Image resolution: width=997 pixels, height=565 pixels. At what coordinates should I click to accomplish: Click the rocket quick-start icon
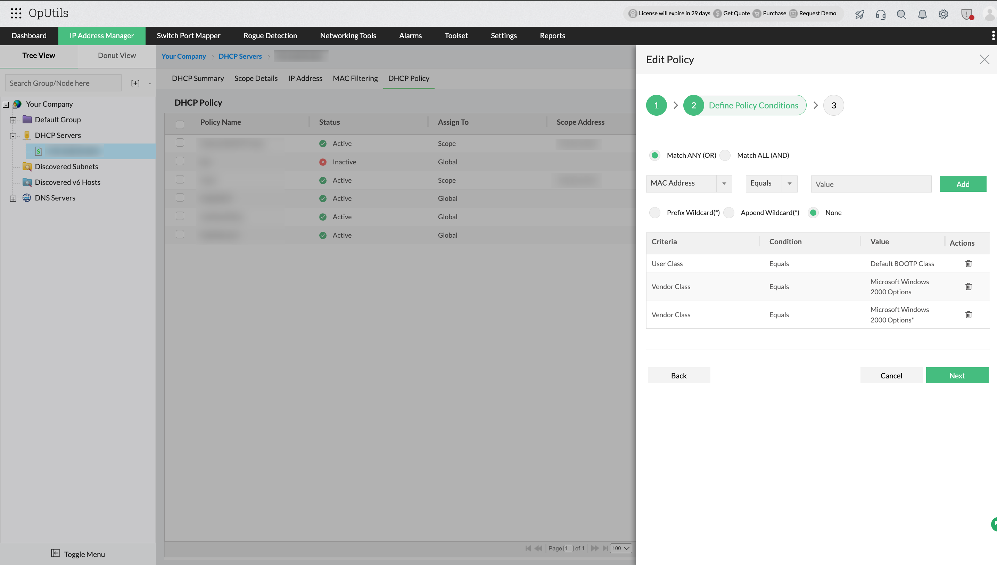859,14
